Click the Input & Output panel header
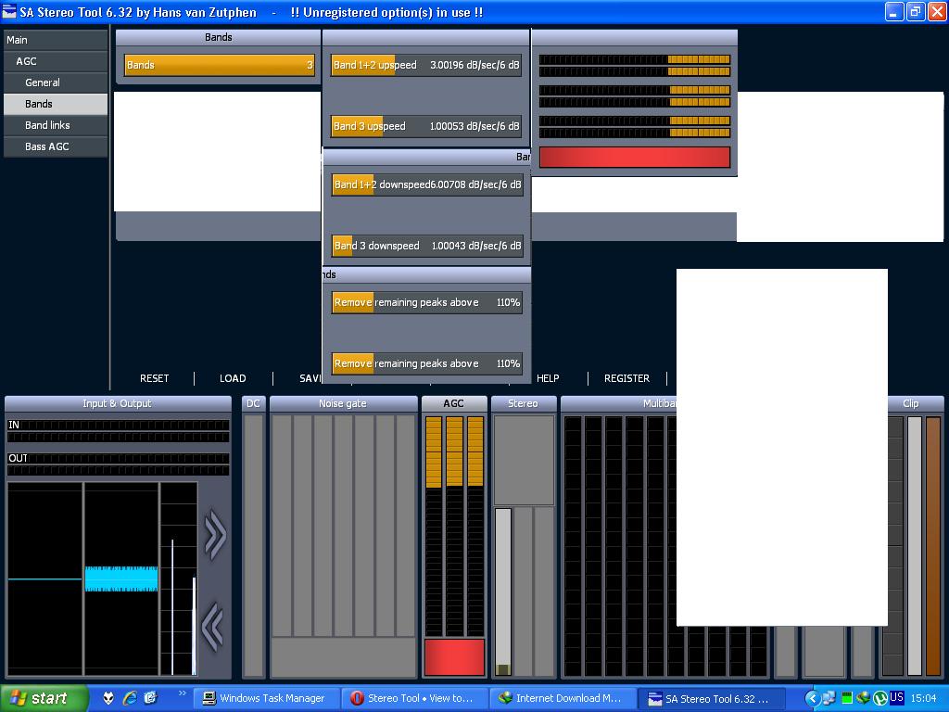 pos(118,403)
